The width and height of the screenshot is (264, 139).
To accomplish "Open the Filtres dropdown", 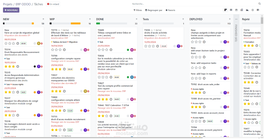I will tap(138, 10).
